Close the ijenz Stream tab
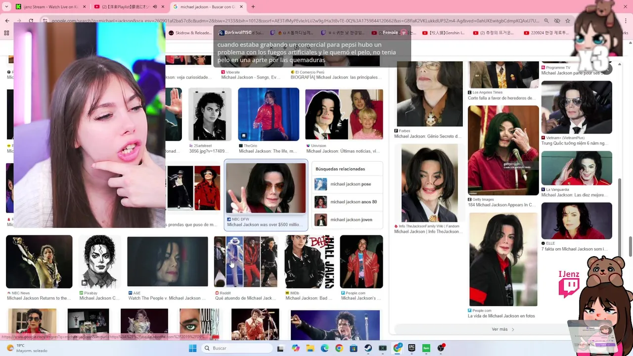633x356 pixels. coord(85,7)
